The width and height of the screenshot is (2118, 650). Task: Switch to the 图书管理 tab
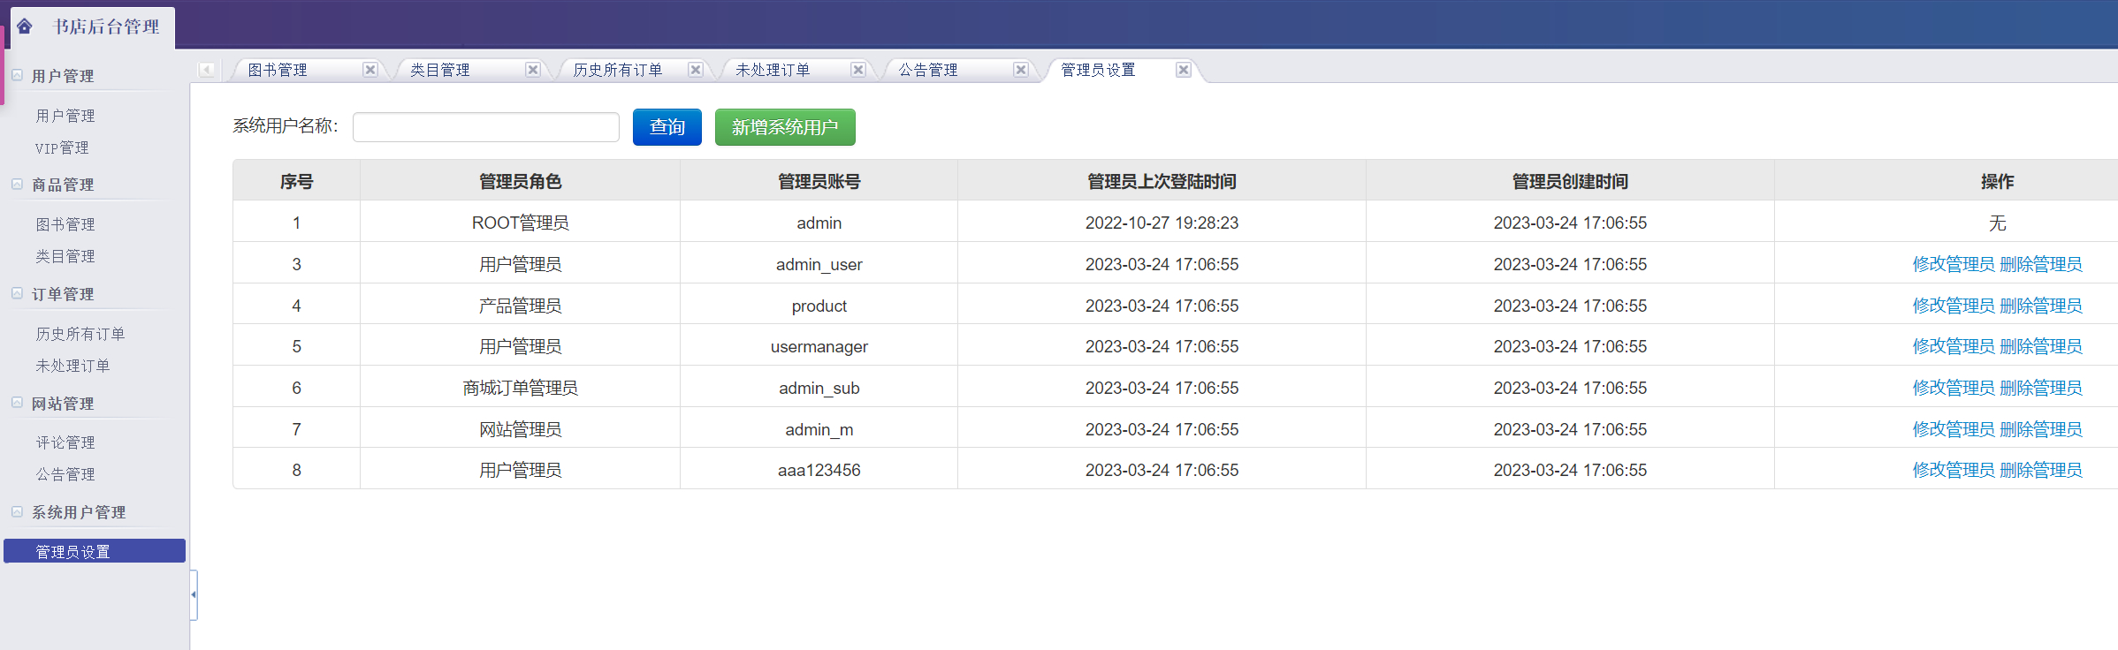click(x=278, y=70)
